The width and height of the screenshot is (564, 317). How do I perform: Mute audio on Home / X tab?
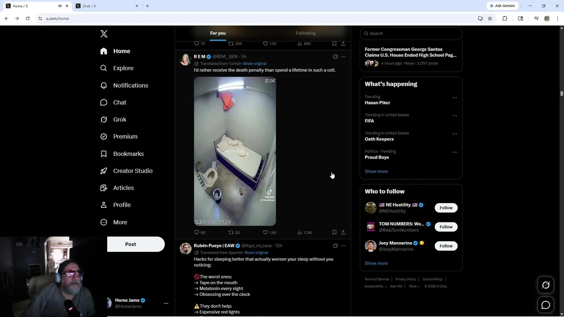(59, 6)
